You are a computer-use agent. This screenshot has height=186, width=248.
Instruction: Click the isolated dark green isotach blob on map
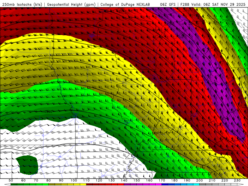tap(27, 165)
